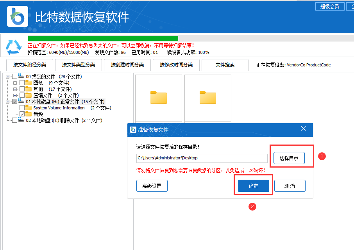Check the System Volume Information checkbox
The image size is (354, 250).
click(x=22, y=108)
